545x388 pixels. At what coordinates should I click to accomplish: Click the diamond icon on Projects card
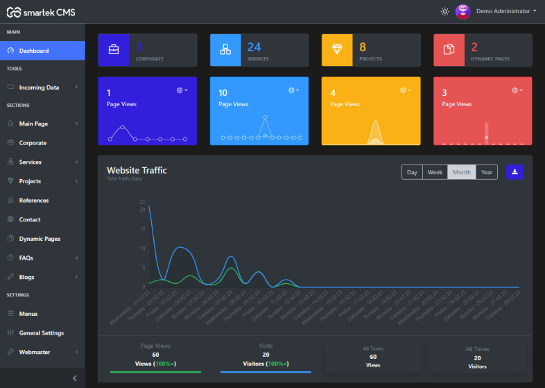[337, 50]
